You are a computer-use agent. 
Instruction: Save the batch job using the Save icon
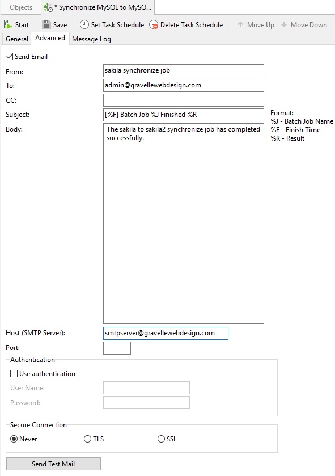[x=46, y=24]
